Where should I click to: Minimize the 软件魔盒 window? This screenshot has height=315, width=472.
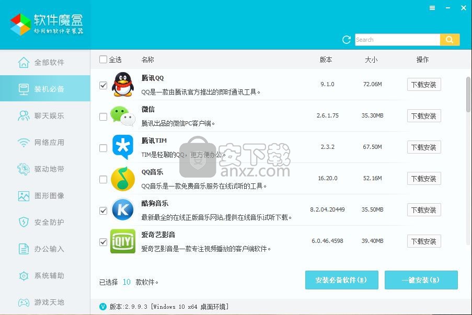448,8
